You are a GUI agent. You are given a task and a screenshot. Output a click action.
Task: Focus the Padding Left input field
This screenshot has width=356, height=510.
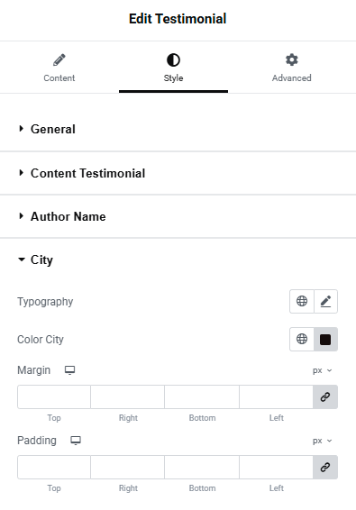point(276,467)
